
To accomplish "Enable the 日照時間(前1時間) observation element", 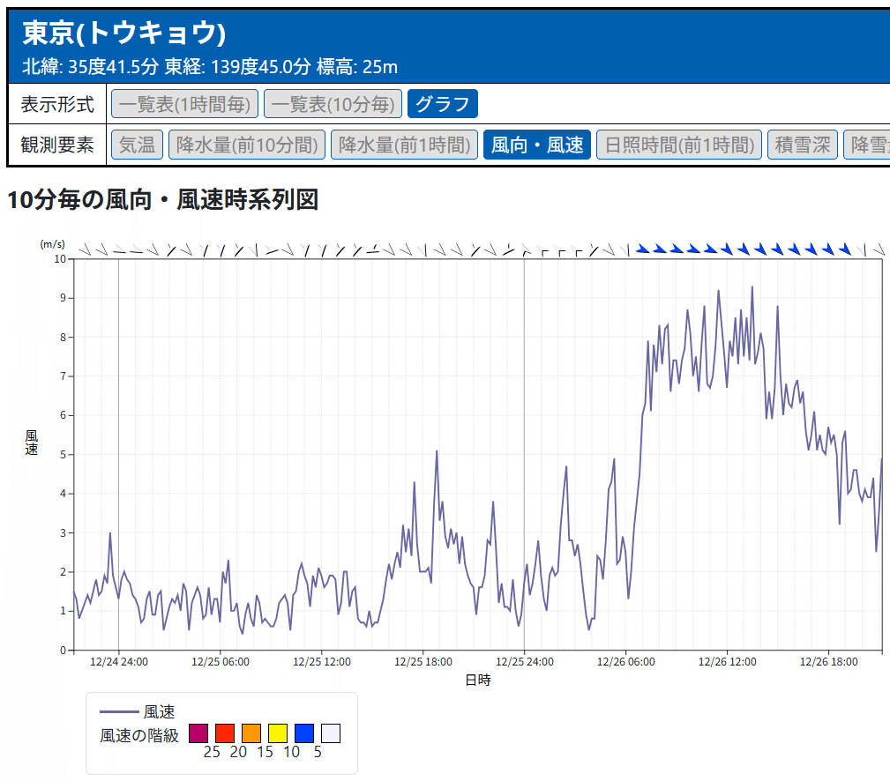I will (x=680, y=144).
